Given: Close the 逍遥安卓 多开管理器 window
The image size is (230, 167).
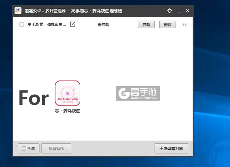Looking at the screenshot, I should click(188, 11).
